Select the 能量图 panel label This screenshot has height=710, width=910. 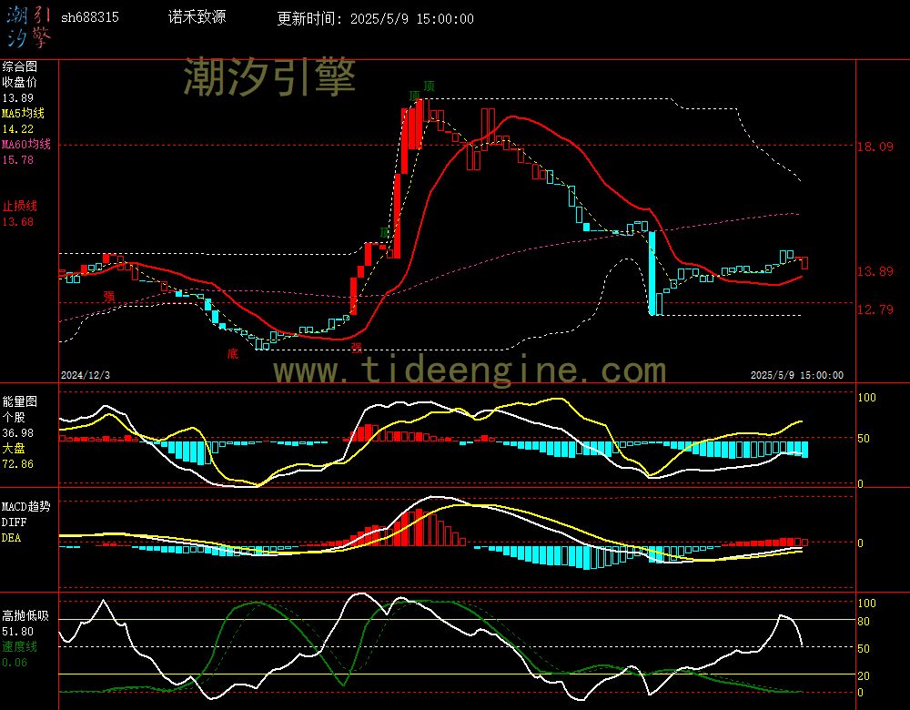point(20,401)
